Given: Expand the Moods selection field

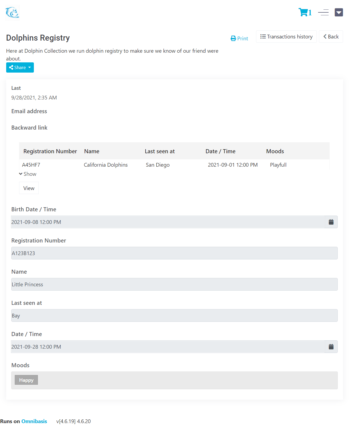Looking at the screenshot, I should [x=174, y=380].
